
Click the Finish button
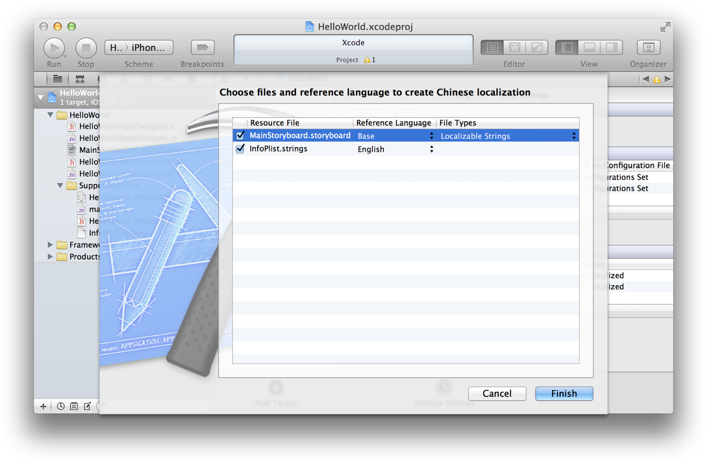point(564,393)
